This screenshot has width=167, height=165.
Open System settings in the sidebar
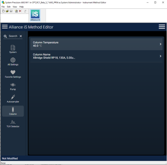pos(13,49)
